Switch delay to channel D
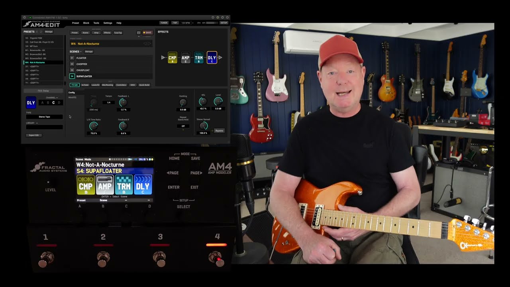Screen dimensions: 510x287 [x=59, y=103]
